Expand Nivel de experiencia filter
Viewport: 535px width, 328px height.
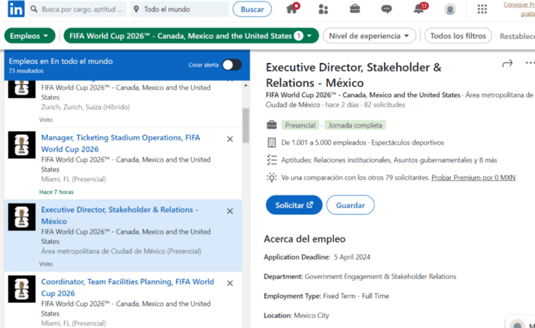pyautogui.click(x=369, y=36)
